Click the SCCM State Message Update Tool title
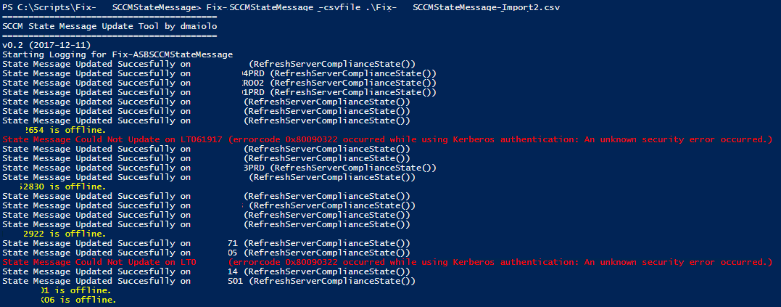781x307 pixels. (x=109, y=26)
